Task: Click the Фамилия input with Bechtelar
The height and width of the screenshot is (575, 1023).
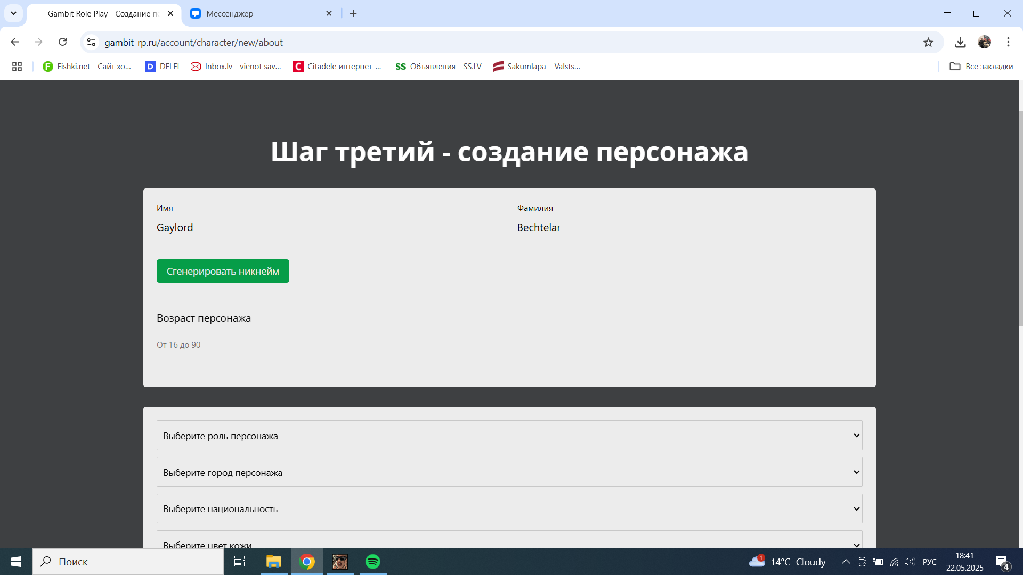Action: click(x=689, y=228)
